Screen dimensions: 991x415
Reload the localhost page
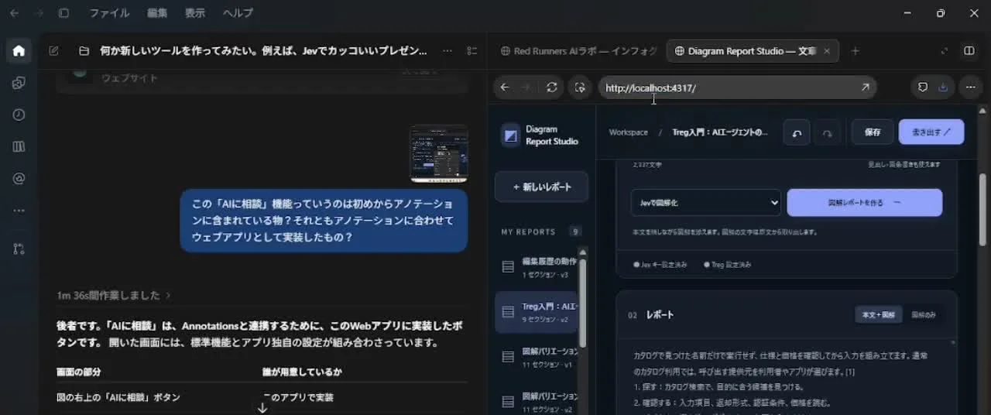[551, 87]
